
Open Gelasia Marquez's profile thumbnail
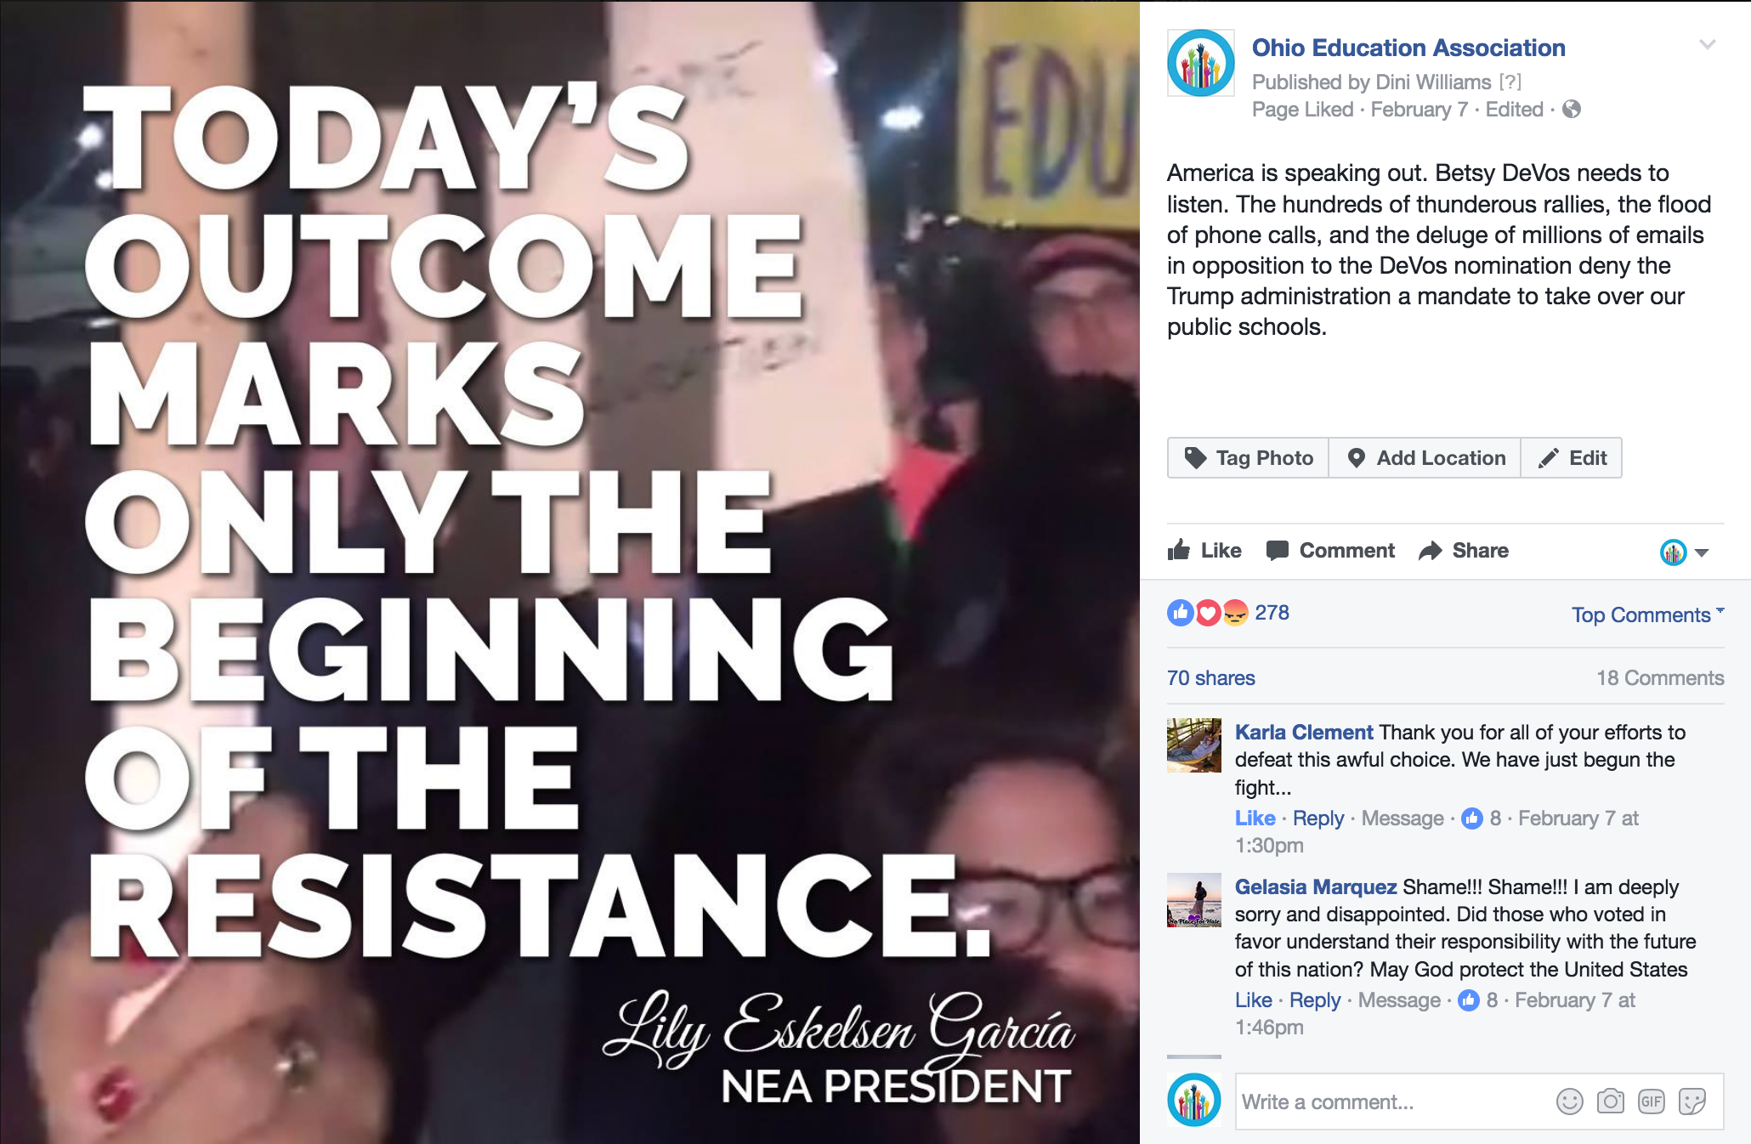[x=1193, y=899]
